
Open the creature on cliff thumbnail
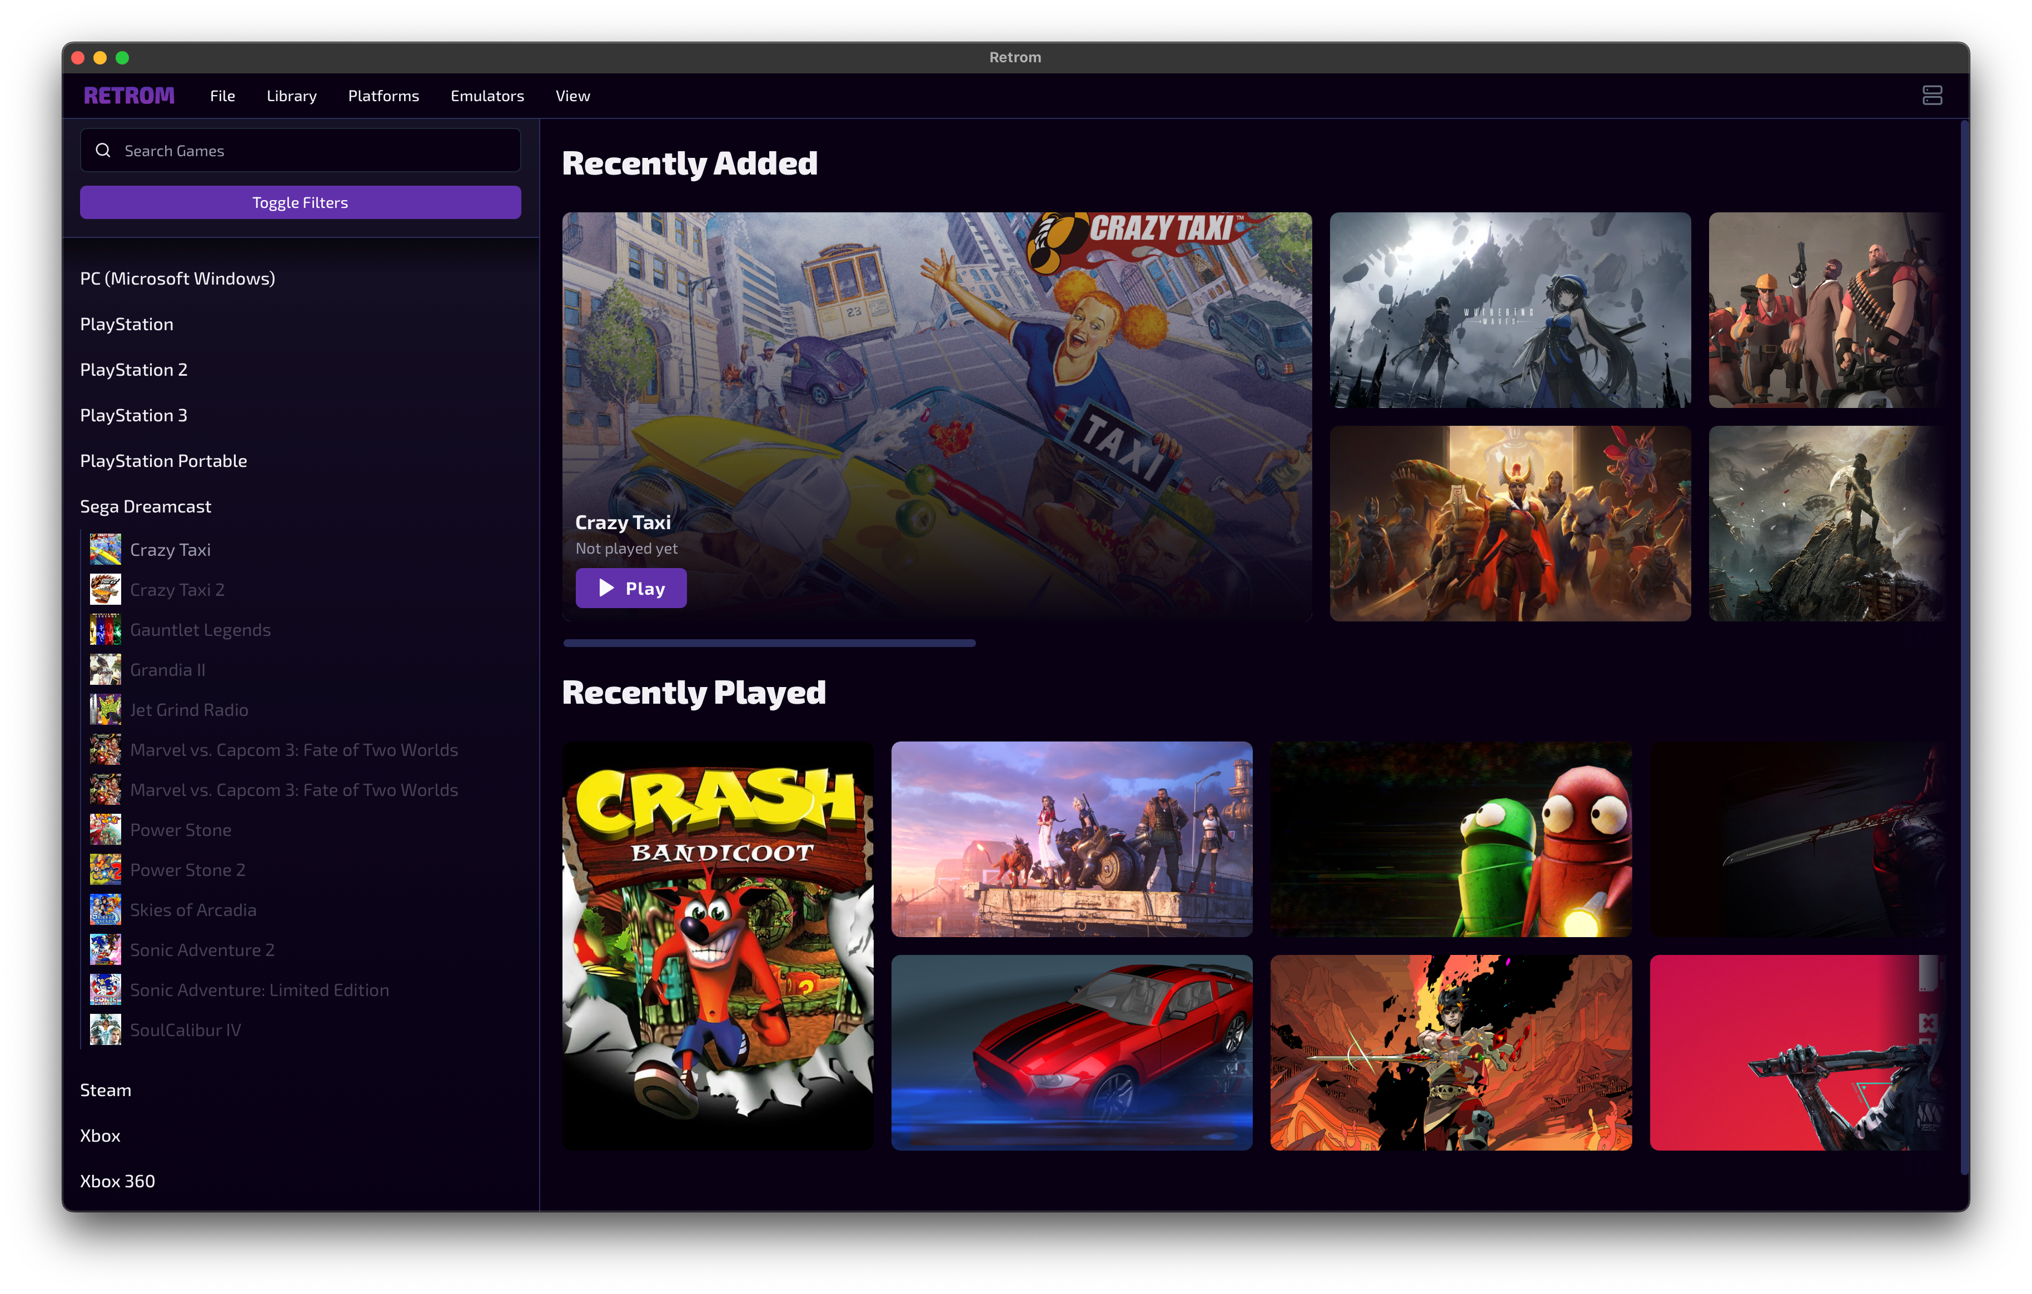1827,524
